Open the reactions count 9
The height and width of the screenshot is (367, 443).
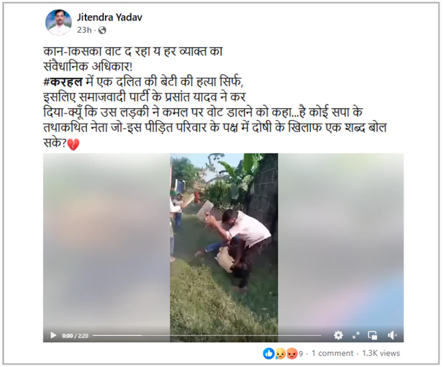point(301,354)
